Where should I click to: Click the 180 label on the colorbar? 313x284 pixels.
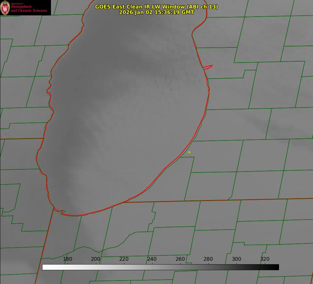(68, 259)
